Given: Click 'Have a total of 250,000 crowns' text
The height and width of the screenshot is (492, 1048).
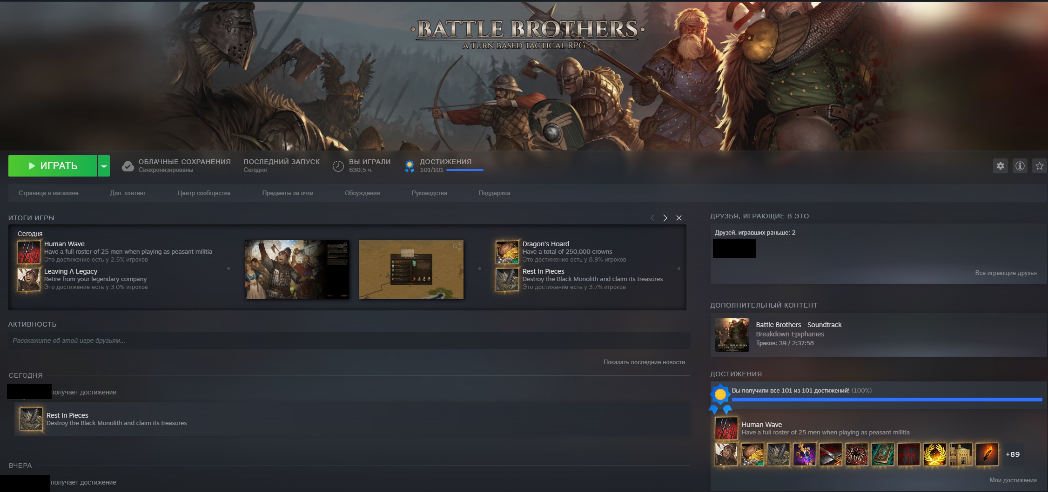Looking at the screenshot, I should [x=567, y=252].
